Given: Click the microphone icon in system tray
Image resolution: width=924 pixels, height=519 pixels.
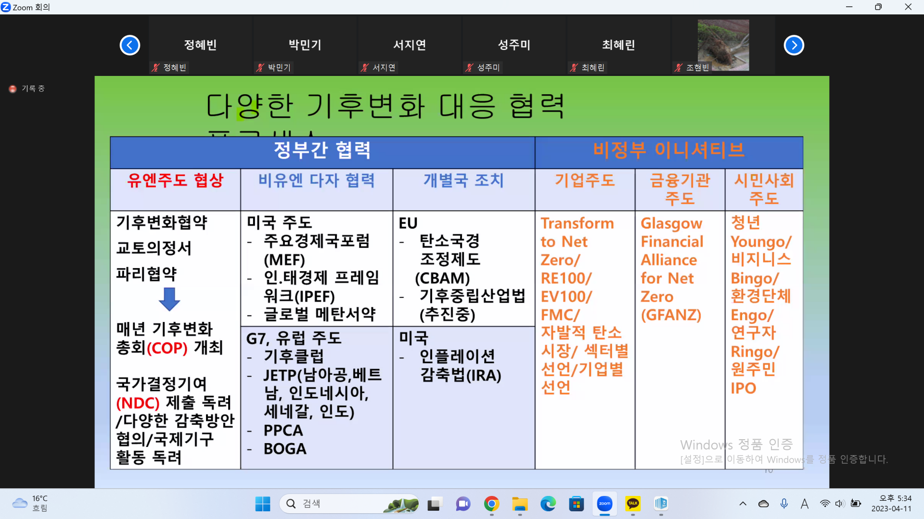Looking at the screenshot, I should click(784, 504).
